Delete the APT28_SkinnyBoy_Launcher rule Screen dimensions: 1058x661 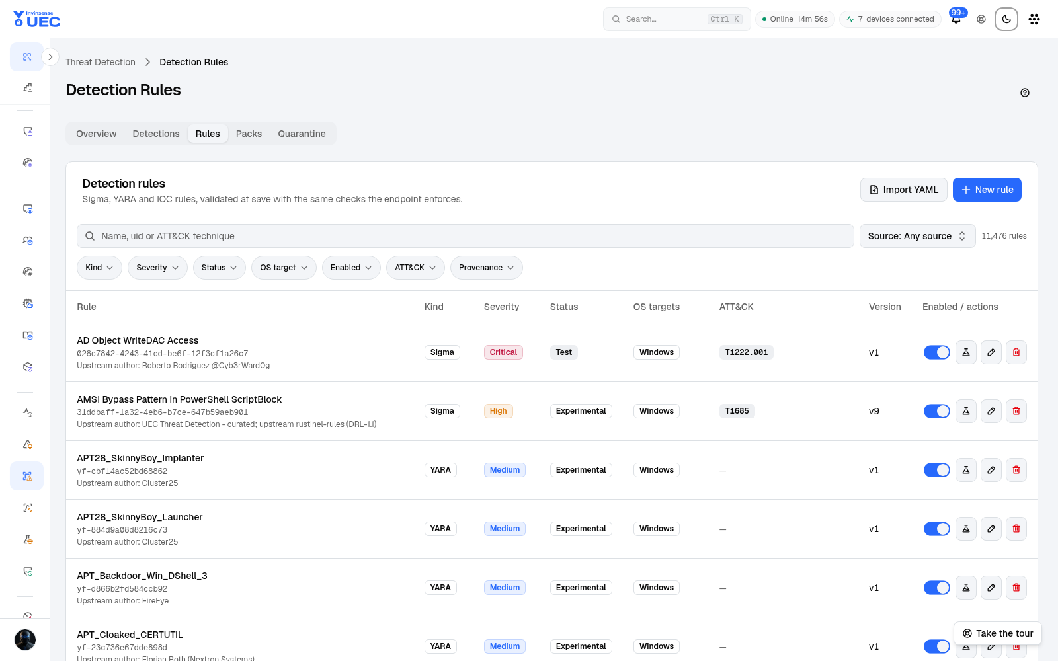[x=1016, y=529]
